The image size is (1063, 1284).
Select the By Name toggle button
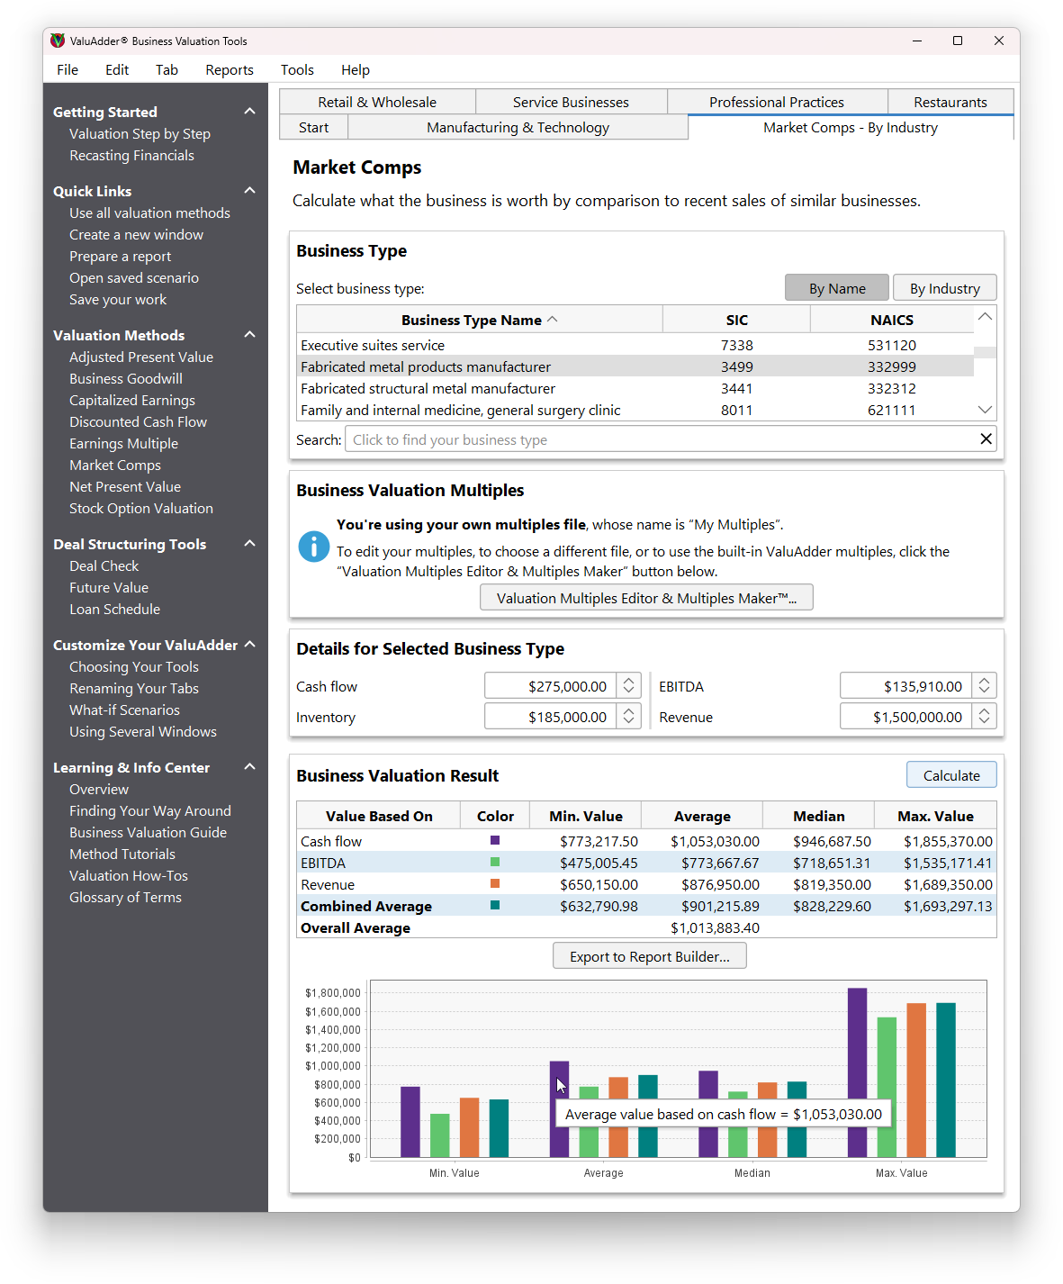tap(836, 287)
